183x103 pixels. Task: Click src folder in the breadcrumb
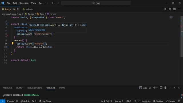click(20, 14)
